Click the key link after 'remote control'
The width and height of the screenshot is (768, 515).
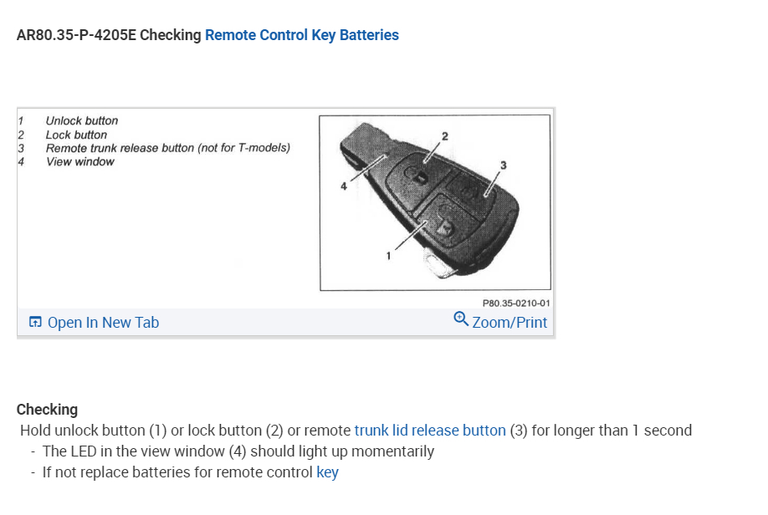(x=327, y=472)
